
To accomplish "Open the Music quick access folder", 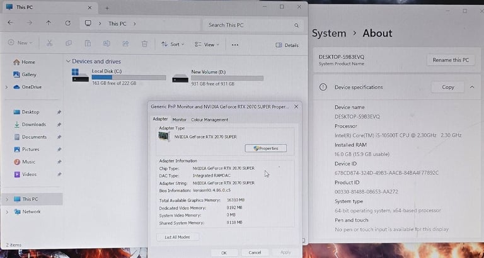I will click(x=25, y=162).
